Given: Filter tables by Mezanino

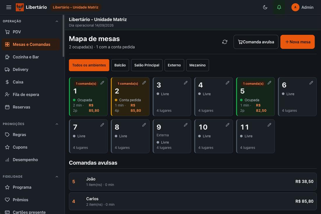Looking at the screenshot, I should pos(197,65).
